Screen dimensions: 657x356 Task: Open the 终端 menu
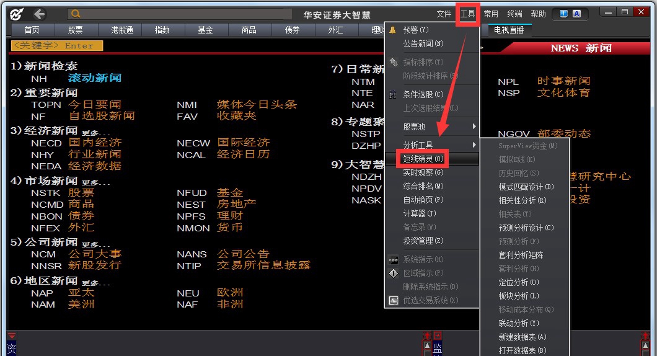(514, 14)
